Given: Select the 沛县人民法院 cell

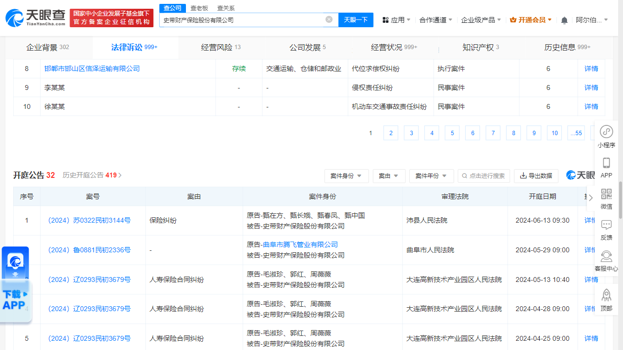Looking at the screenshot, I should (x=455, y=220).
